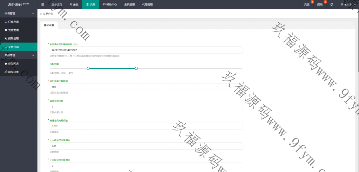
Task: Open the 系统管理 top menu
Action: [129, 4]
